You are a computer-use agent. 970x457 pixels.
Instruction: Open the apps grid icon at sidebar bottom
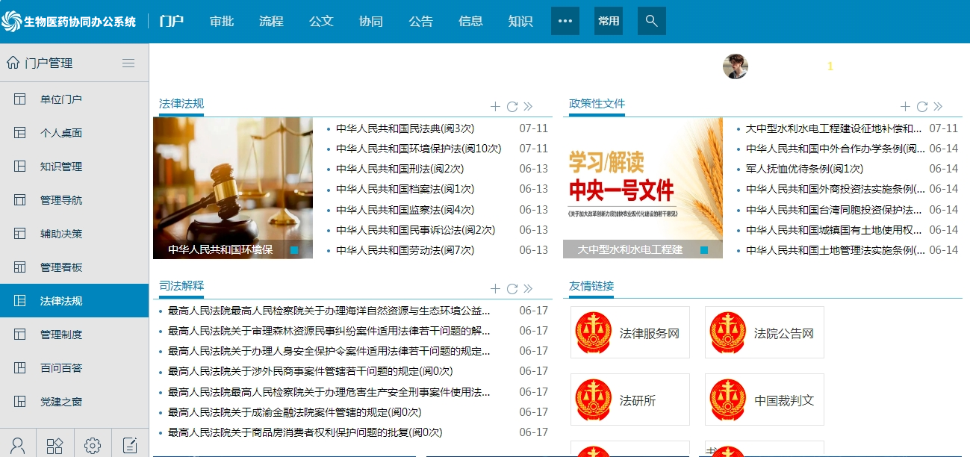[x=55, y=446]
